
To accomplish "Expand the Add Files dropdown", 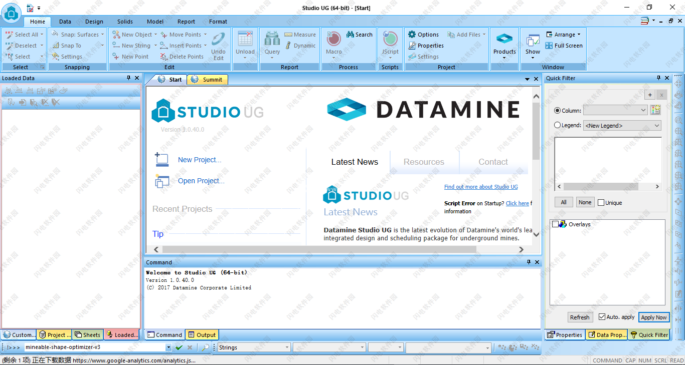I will click(x=484, y=35).
